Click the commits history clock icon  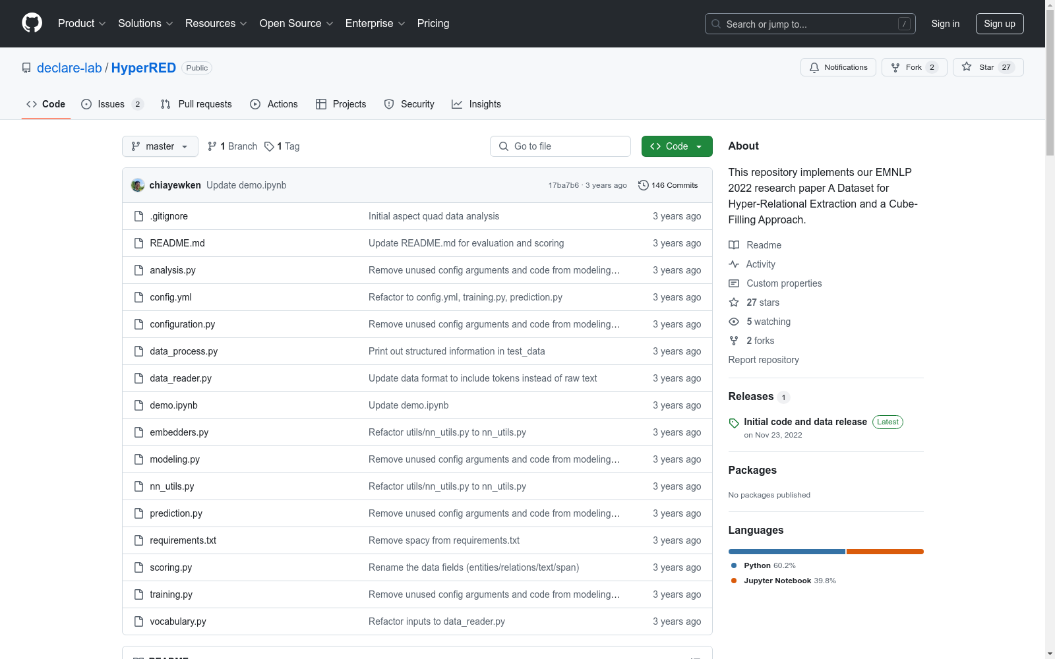pos(644,185)
